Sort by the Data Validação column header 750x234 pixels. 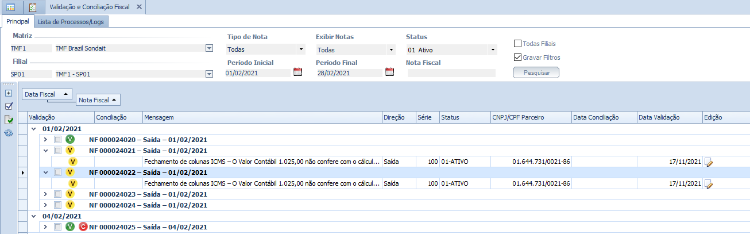(x=669, y=117)
